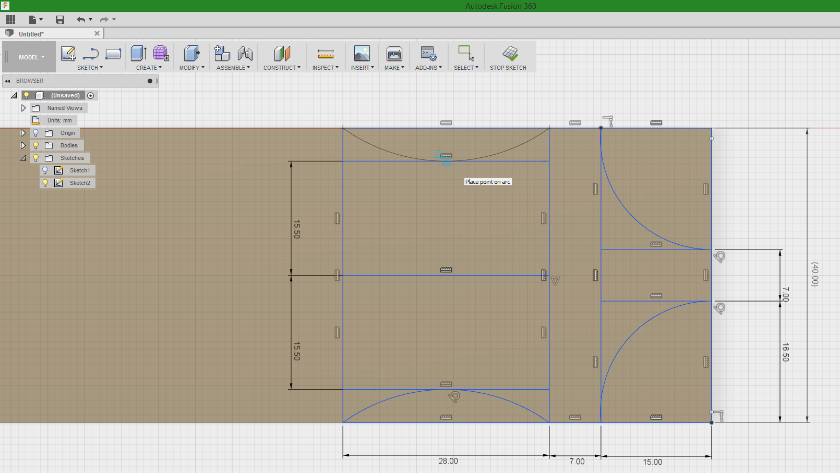Image resolution: width=840 pixels, height=473 pixels.
Task: Select the New Component assemble icon
Action: [x=222, y=53]
